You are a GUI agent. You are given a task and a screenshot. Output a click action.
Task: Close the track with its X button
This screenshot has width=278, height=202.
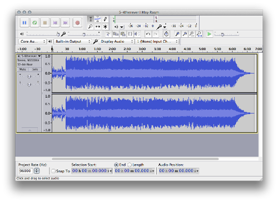coord(18,56)
